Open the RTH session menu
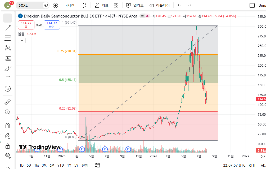The image size is (266, 169). [x=252, y=165]
